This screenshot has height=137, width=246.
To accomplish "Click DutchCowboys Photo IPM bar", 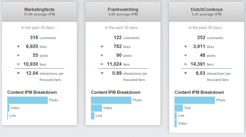I will coord(195,100).
